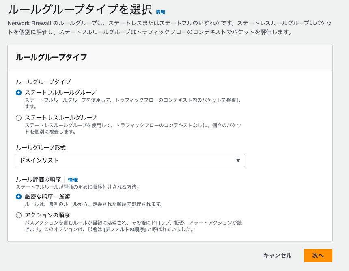The height and width of the screenshot is (271, 349).
Task: Choose the ステートレスルールグループ radio option
Action: [19, 118]
